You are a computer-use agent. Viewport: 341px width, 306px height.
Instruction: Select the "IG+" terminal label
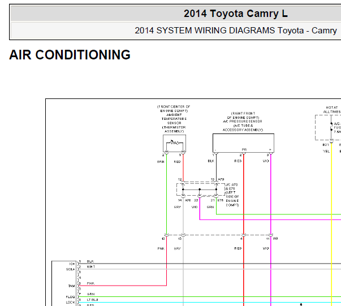click(72, 264)
